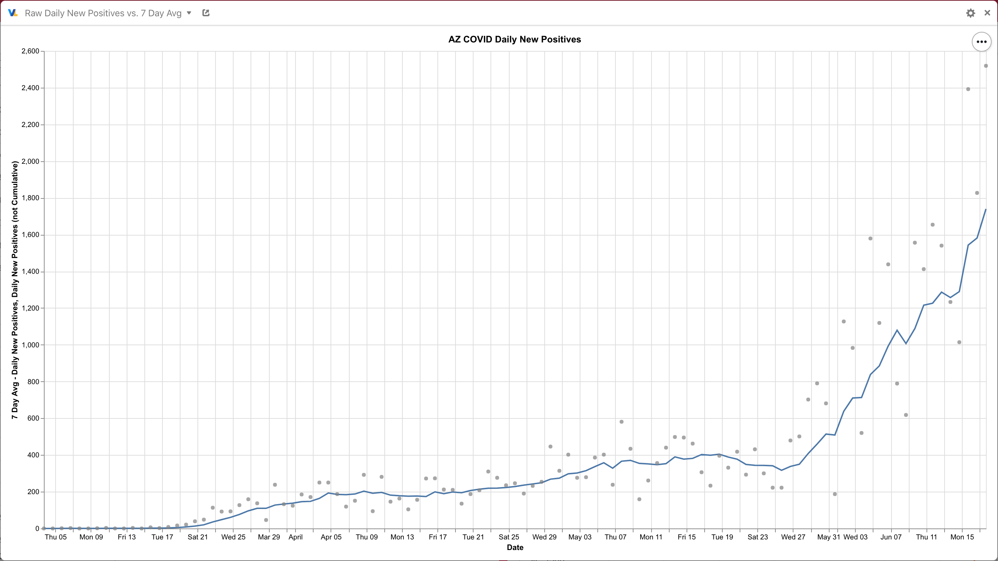Click the Jun 07 axis label

tap(891, 537)
